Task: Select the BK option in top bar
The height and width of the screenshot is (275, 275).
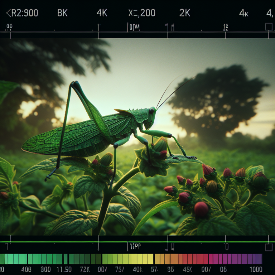Action: (x=62, y=13)
